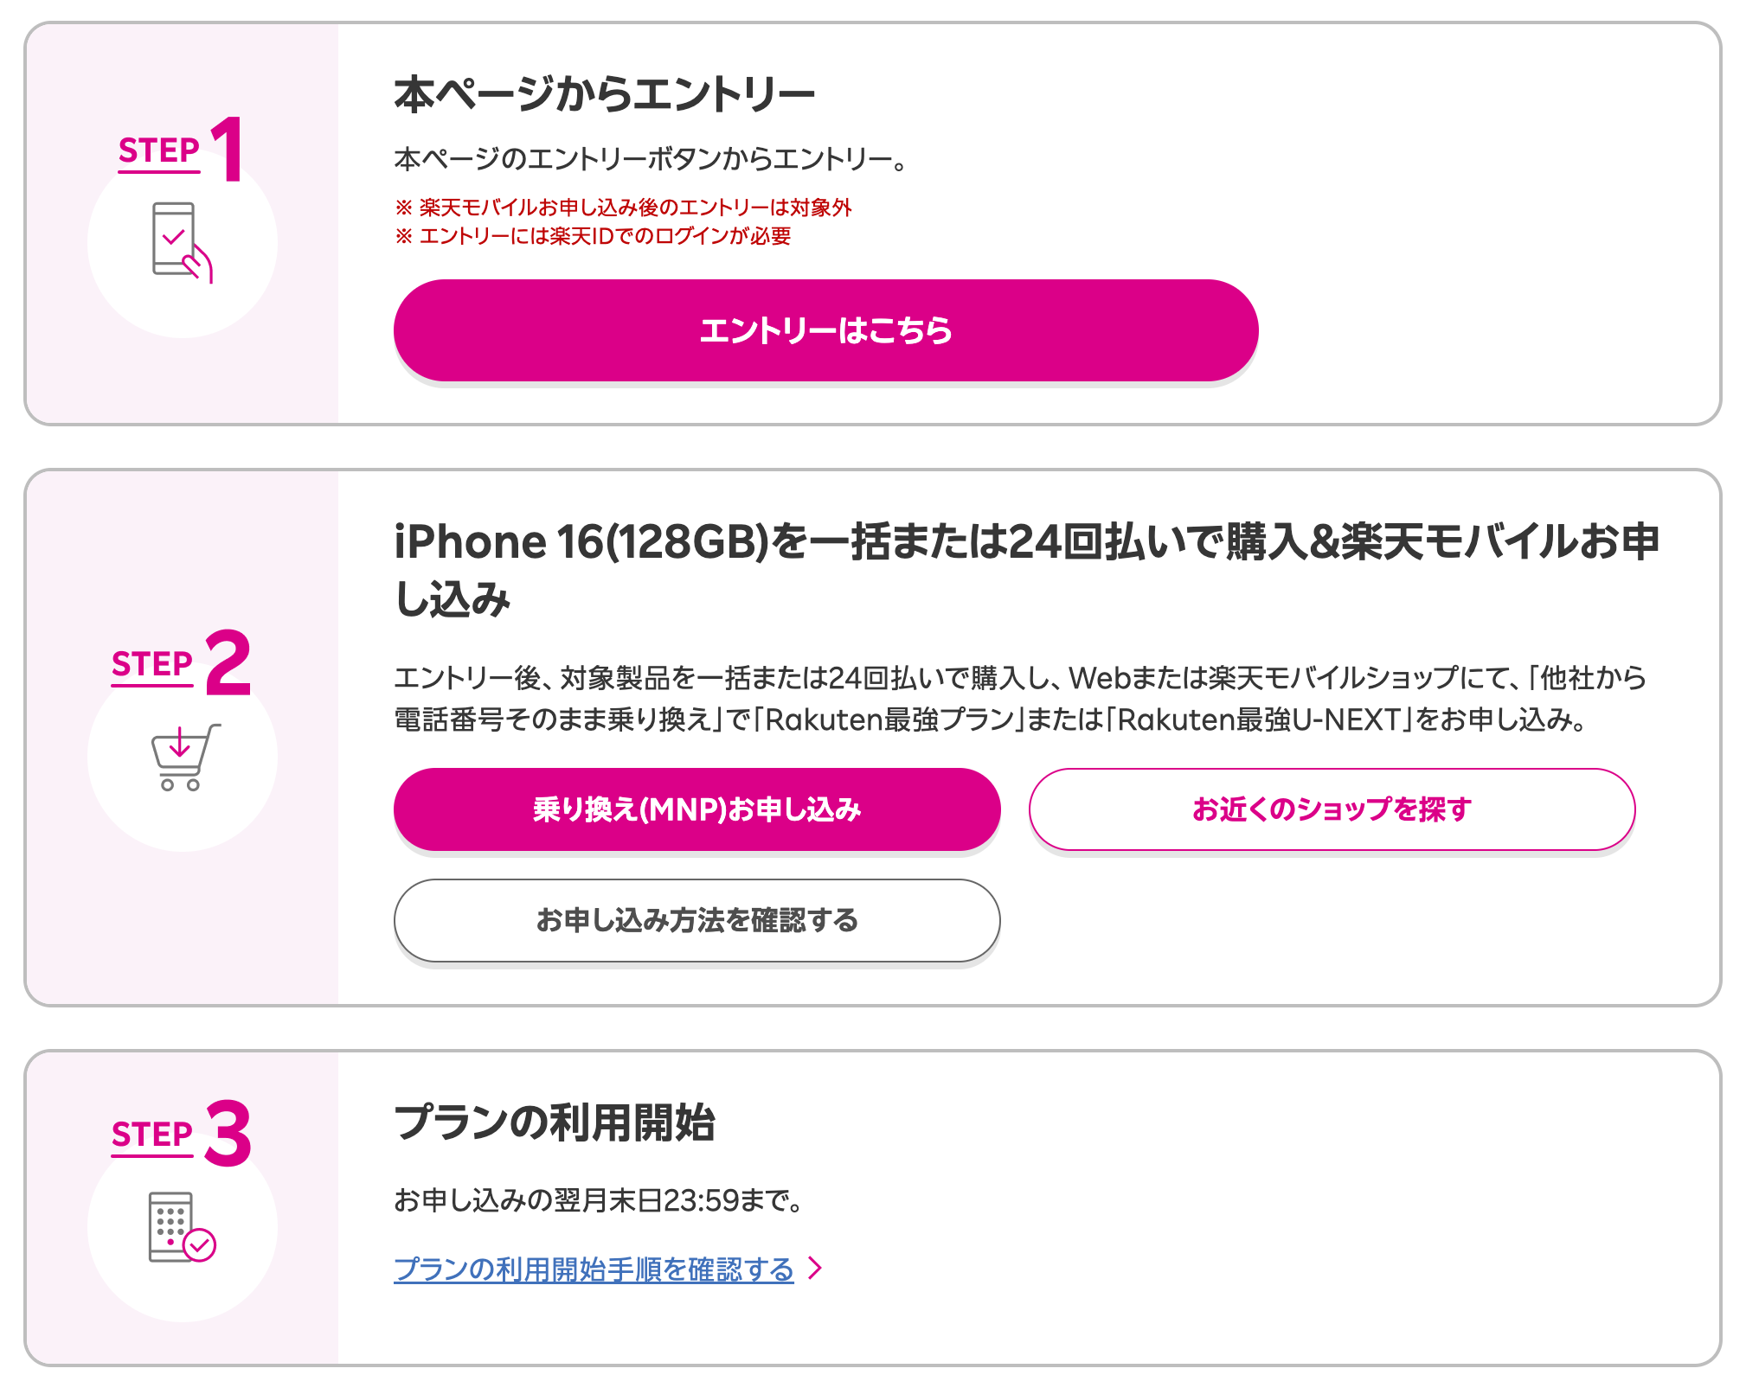Click the 本ページからエントリー heading

pyautogui.click(x=604, y=94)
